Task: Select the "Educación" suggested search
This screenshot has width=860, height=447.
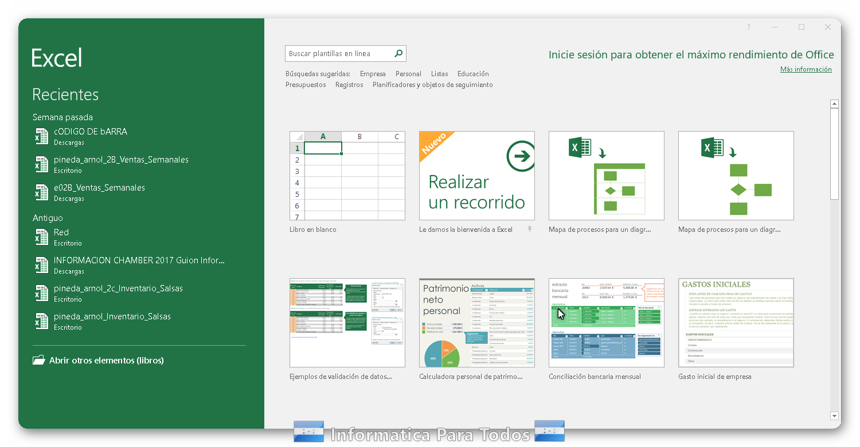Action: [x=474, y=73]
